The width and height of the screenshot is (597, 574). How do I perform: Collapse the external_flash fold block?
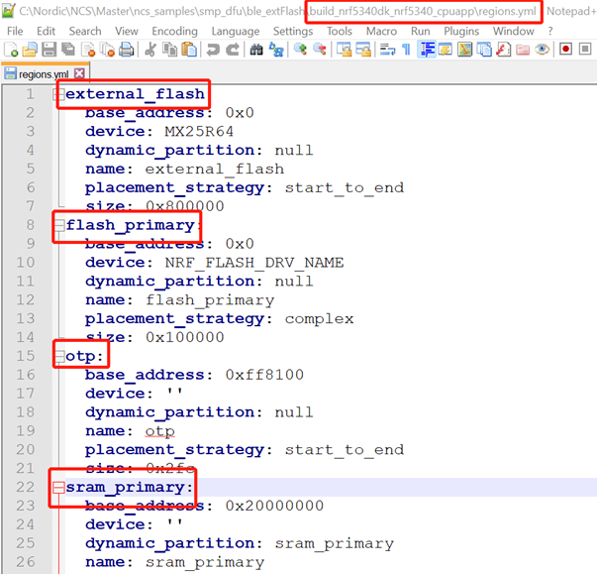pyautogui.click(x=59, y=95)
